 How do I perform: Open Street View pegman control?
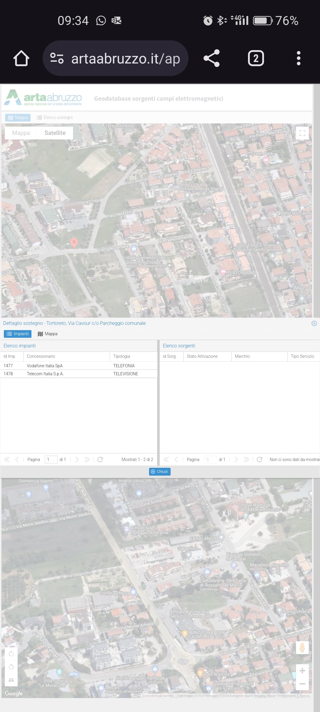pyautogui.click(x=302, y=648)
